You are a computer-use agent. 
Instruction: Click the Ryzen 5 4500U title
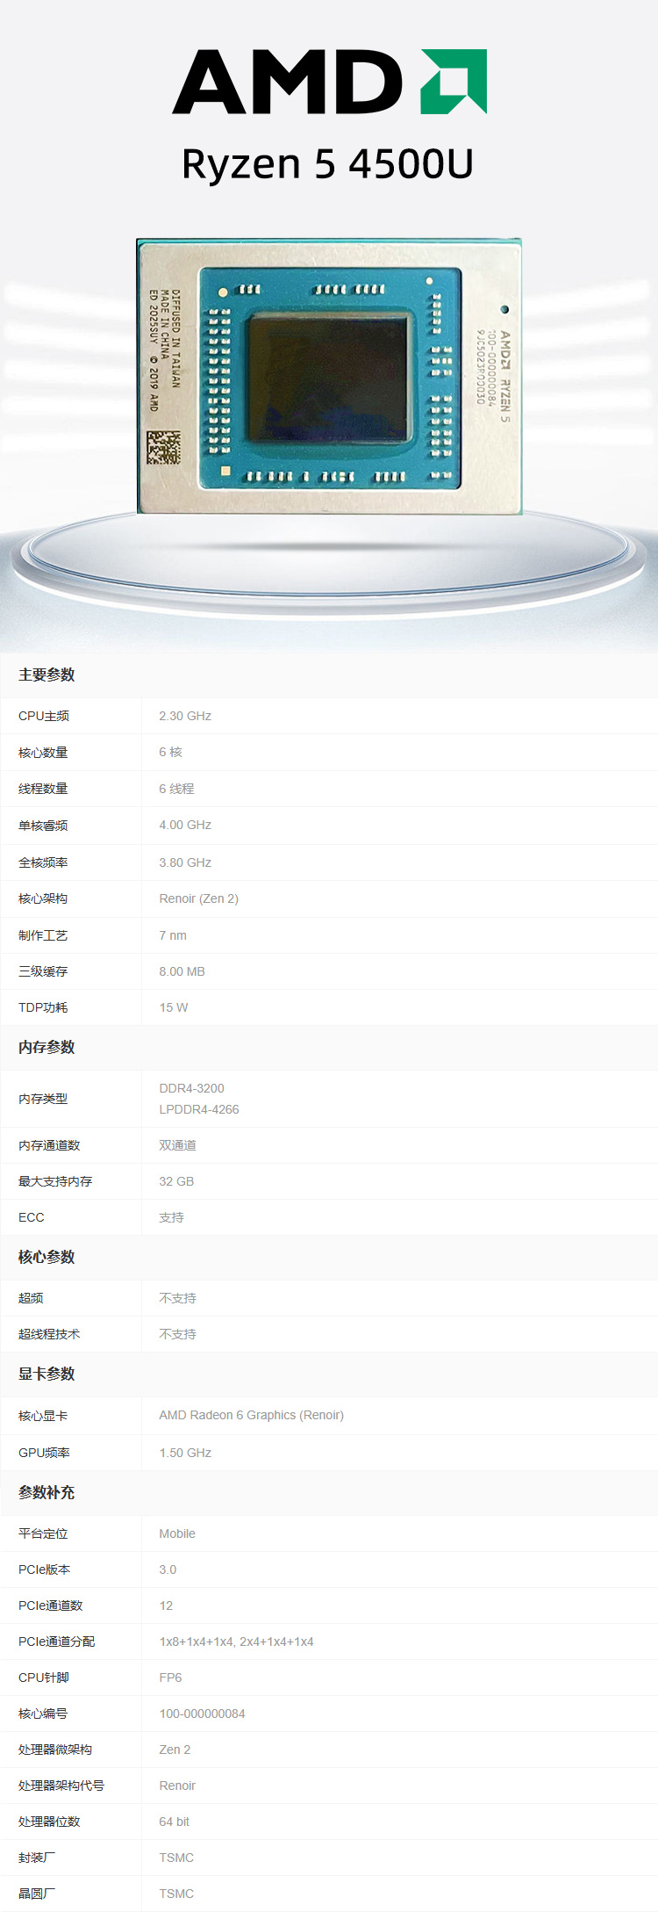click(327, 164)
